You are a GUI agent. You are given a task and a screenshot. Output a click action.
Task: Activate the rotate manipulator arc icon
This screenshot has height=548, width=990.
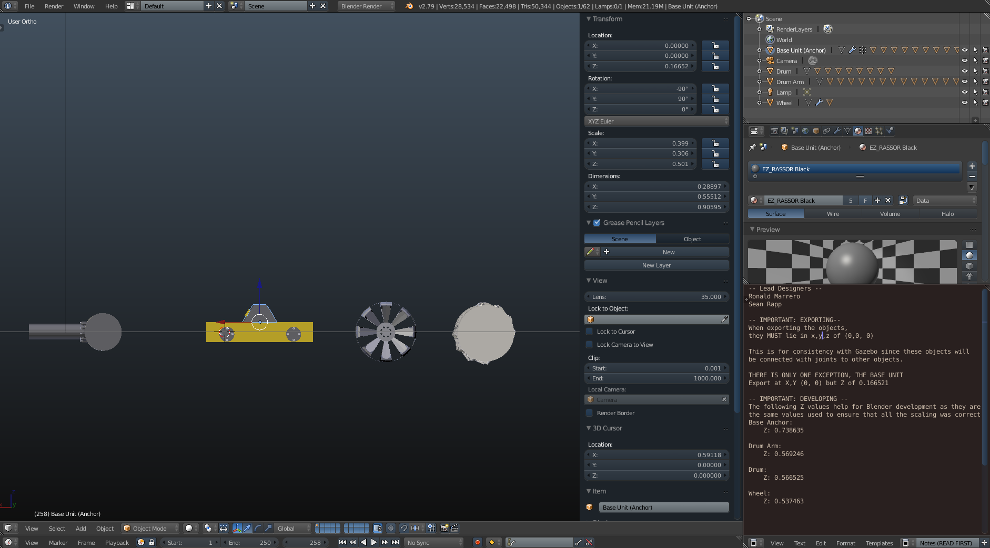258,528
